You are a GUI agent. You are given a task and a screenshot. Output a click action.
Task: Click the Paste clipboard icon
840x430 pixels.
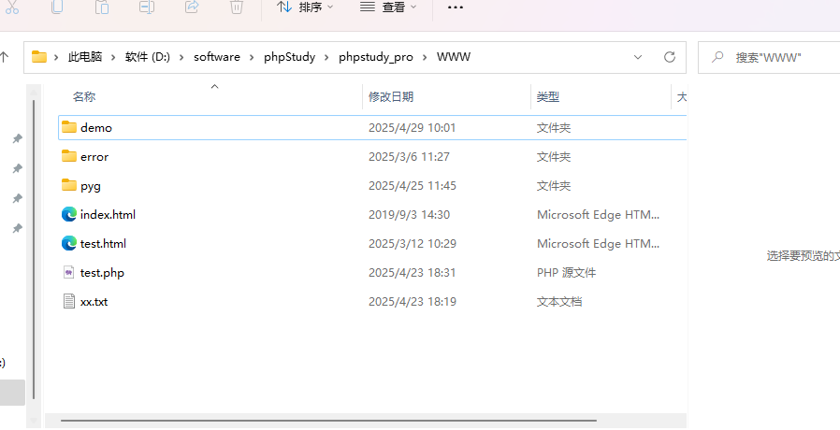(x=102, y=7)
